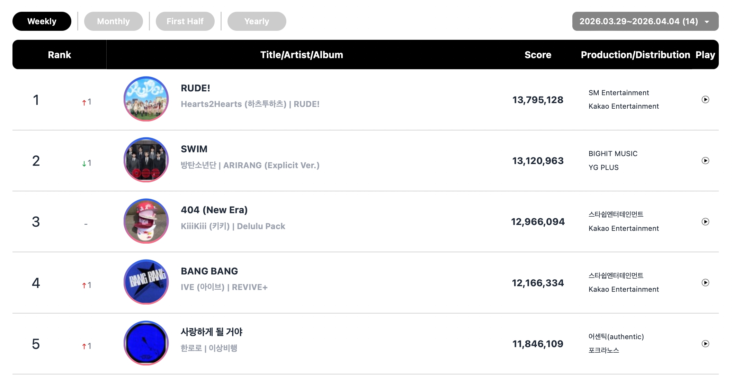
Task: Switch to the Monthly chart
Action: (113, 21)
